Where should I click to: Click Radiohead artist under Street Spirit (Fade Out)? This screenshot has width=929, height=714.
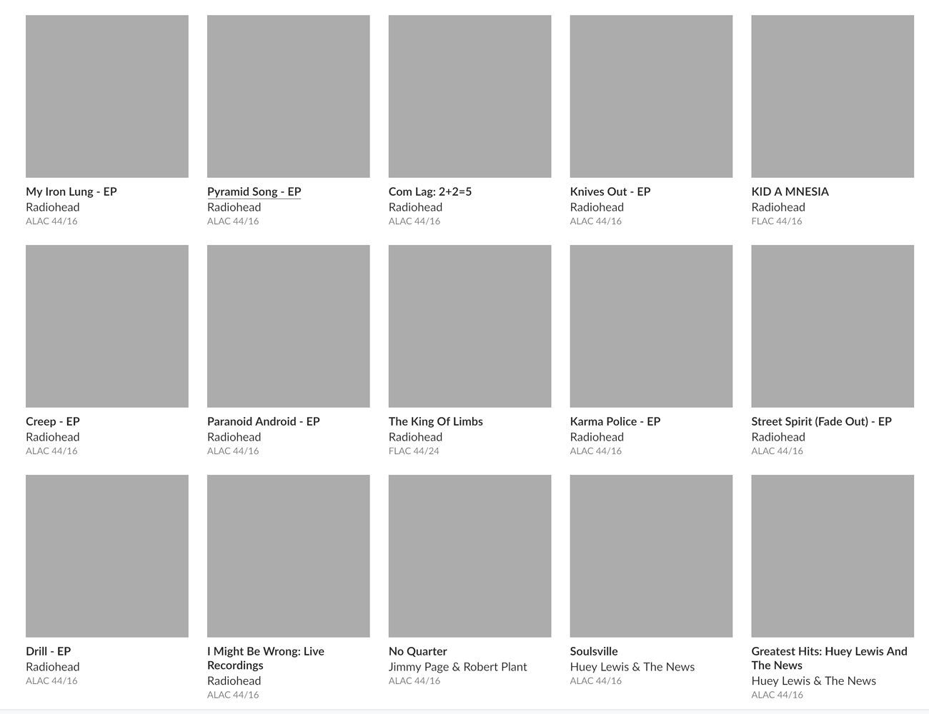[778, 437]
